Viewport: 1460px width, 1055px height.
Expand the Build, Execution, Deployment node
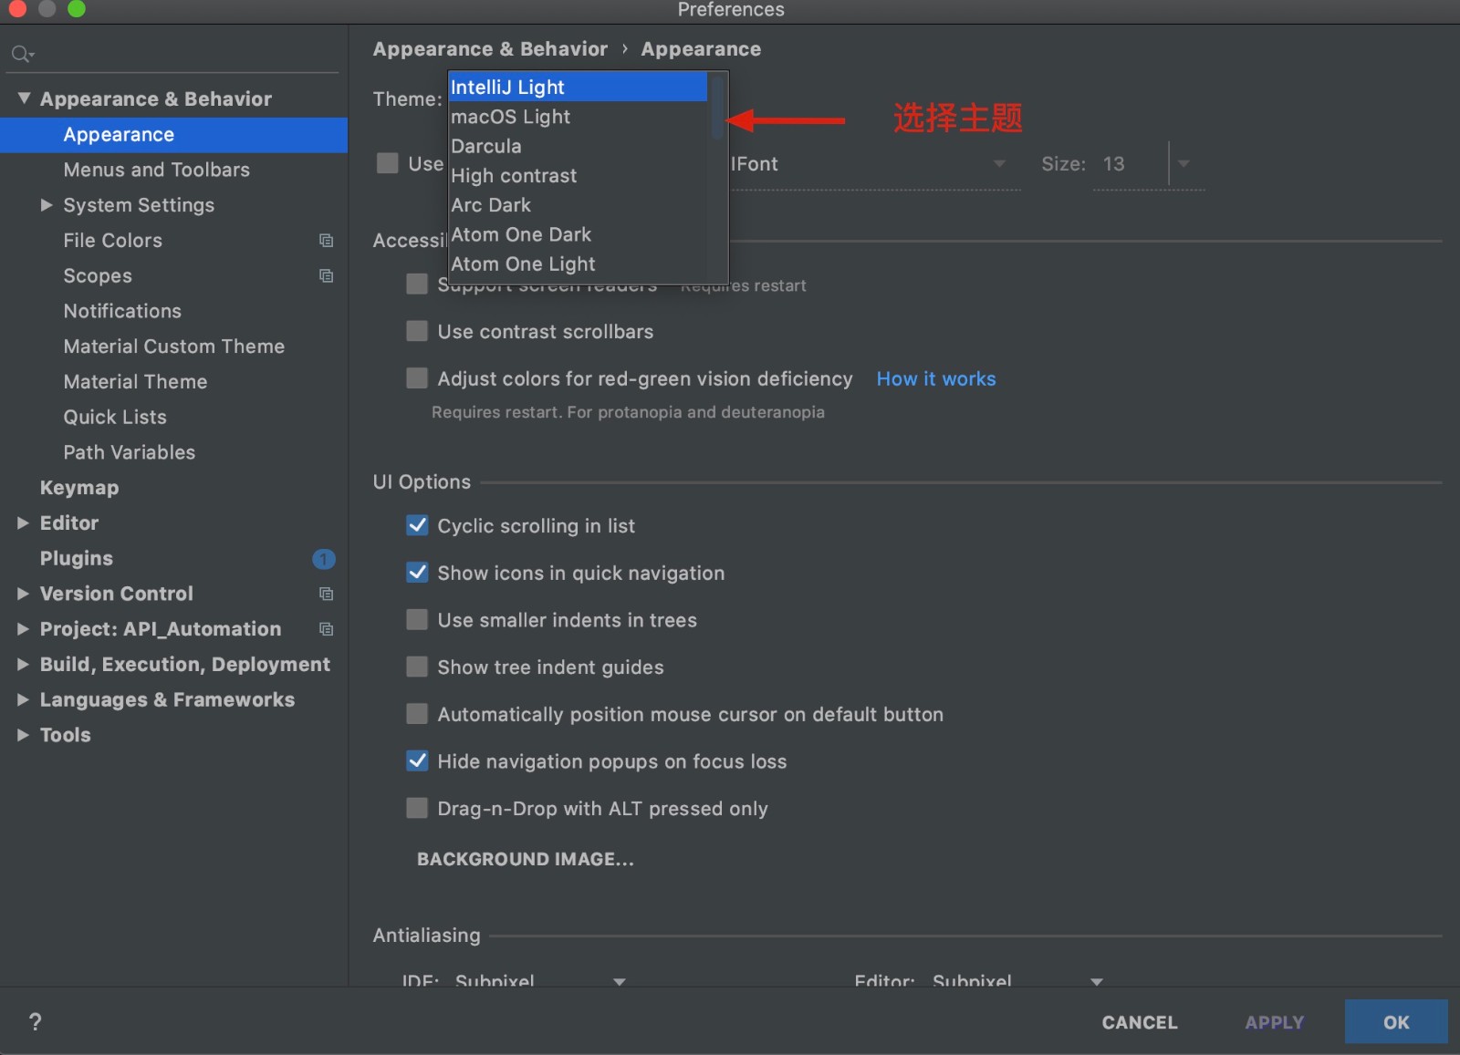pyautogui.click(x=24, y=665)
